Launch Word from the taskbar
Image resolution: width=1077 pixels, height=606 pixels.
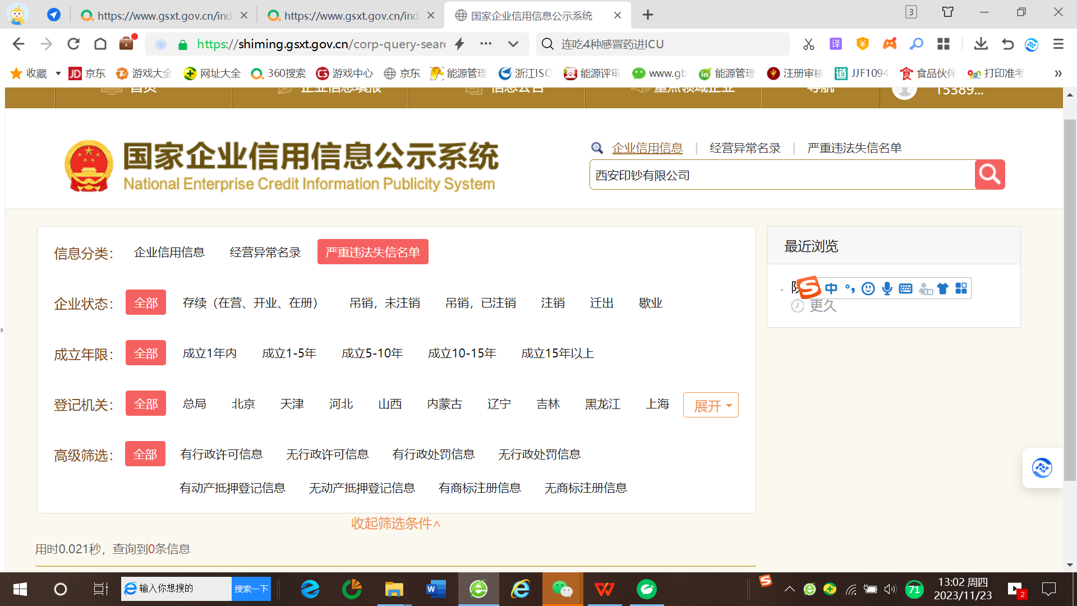pyautogui.click(x=436, y=589)
